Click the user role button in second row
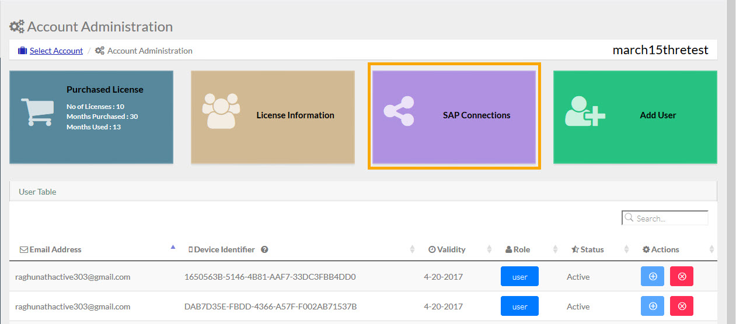This screenshot has width=736, height=324. (519, 307)
